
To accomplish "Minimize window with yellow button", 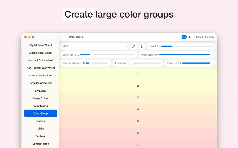I will (29, 37).
